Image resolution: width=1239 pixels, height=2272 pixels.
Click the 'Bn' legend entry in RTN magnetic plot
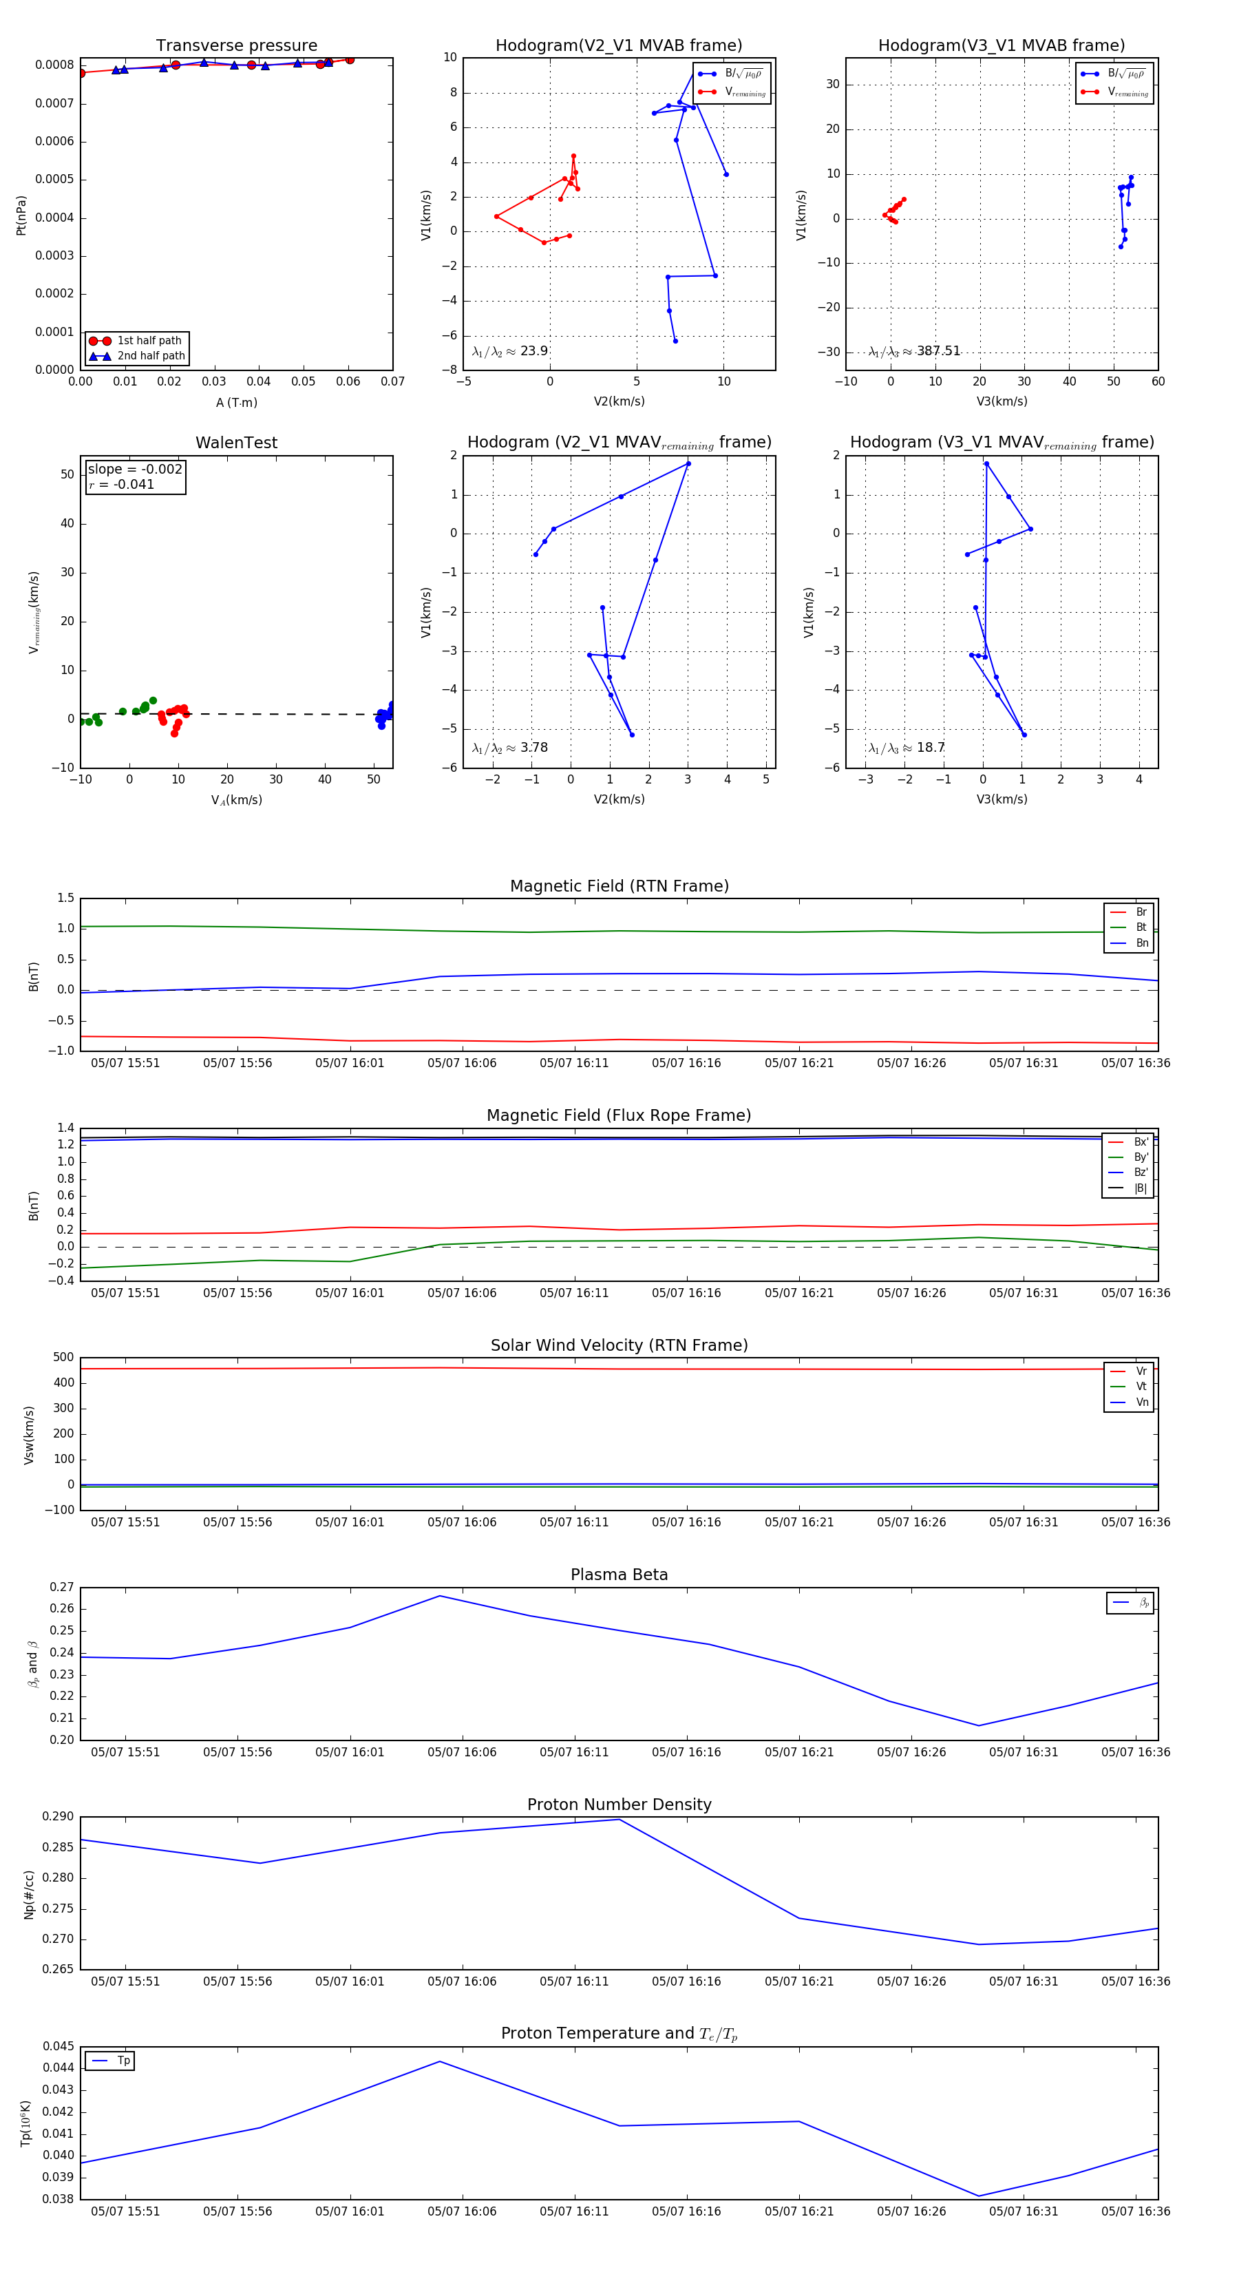[1129, 944]
